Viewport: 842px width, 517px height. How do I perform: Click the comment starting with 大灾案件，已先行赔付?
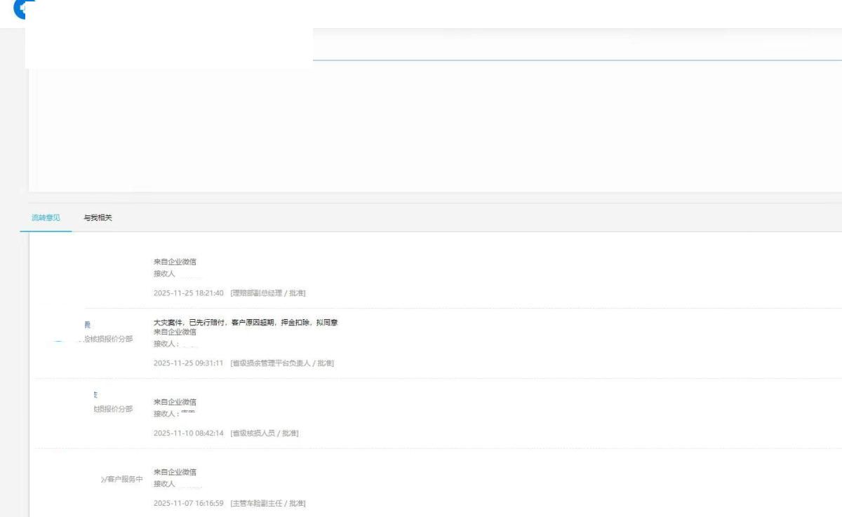[x=246, y=323]
